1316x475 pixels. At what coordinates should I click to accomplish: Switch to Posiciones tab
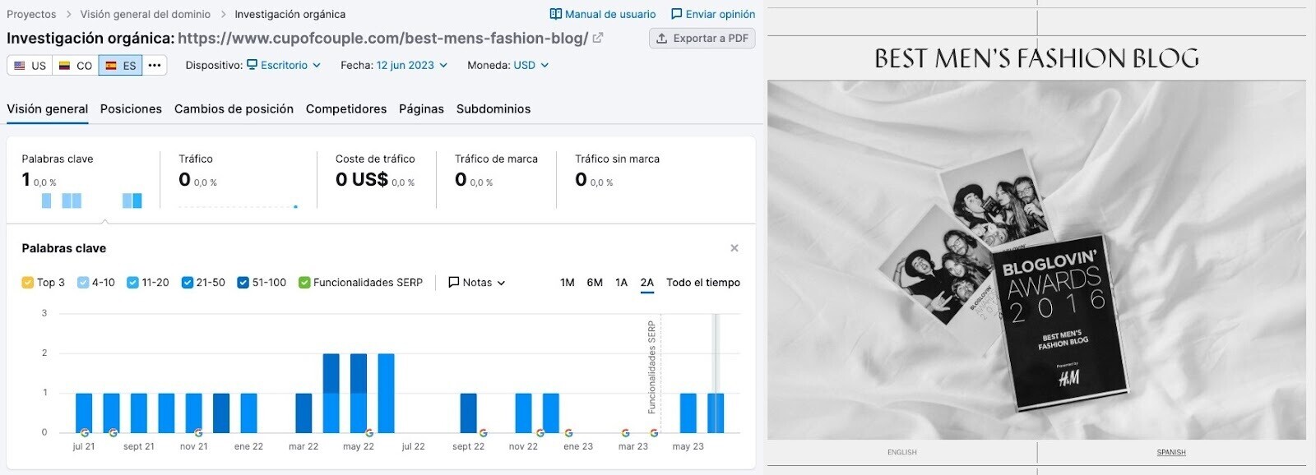click(x=131, y=108)
